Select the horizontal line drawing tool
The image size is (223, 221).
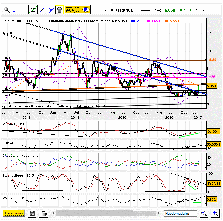click(24, 10)
